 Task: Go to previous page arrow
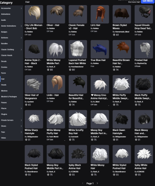tap(83, 183)
